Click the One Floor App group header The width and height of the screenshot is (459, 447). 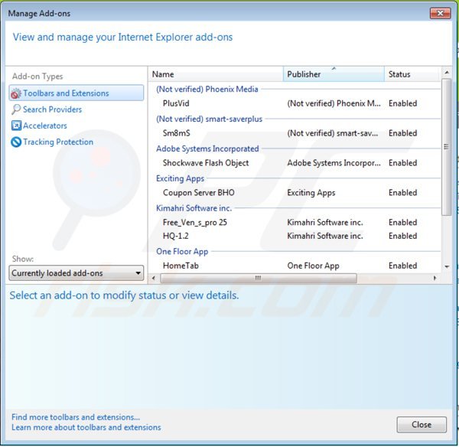coord(182,252)
